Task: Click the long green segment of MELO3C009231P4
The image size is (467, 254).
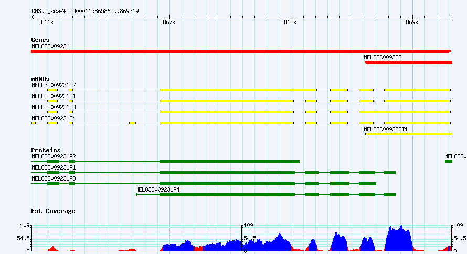Action: pyautogui.click(x=227, y=195)
